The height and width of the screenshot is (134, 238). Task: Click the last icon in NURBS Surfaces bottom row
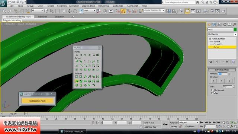click(x=93, y=85)
